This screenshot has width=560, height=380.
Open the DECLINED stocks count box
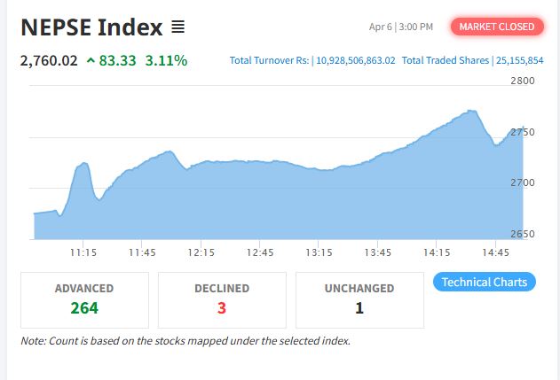click(222, 299)
